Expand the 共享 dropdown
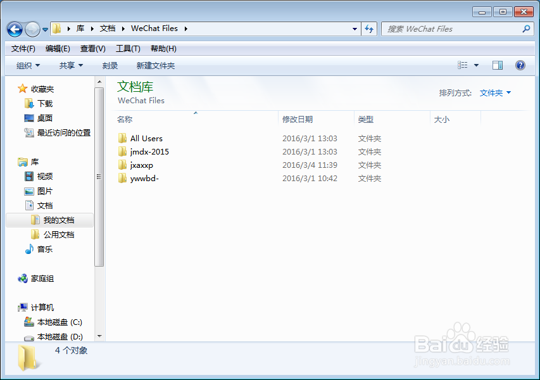Image resolution: width=540 pixels, height=380 pixels. point(71,65)
